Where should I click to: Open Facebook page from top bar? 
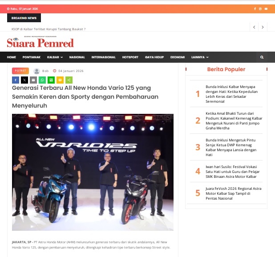[x=255, y=8]
